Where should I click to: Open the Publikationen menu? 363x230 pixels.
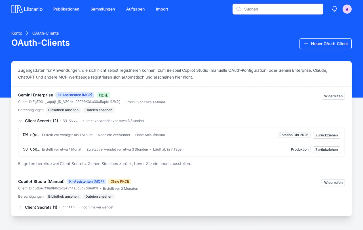coord(66,9)
